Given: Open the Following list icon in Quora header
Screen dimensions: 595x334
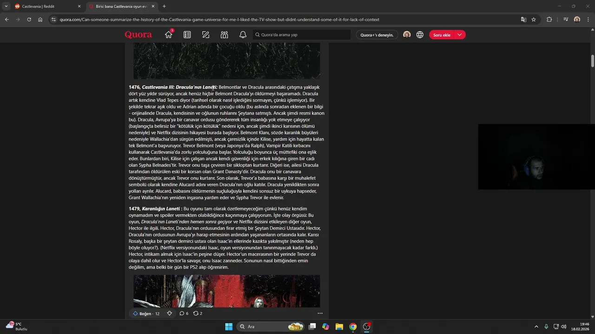Looking at the screenshot, I should point(187,35).
